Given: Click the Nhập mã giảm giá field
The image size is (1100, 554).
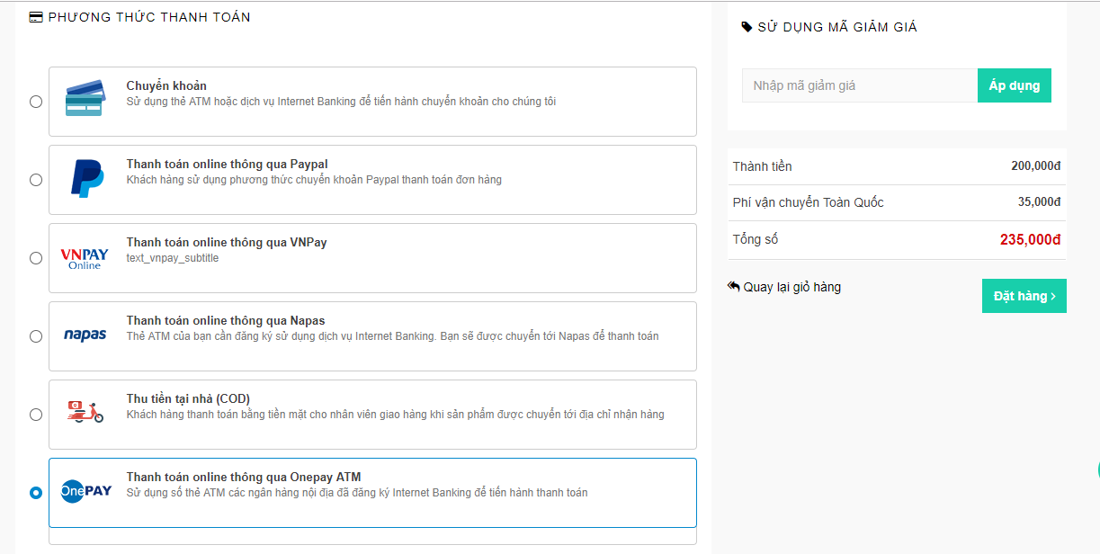Looking at the screenshot, I should pos(860,85).
